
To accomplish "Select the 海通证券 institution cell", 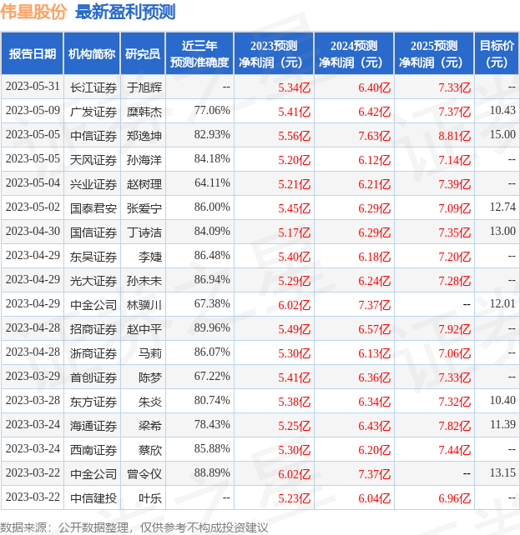I will click(93, 427).
